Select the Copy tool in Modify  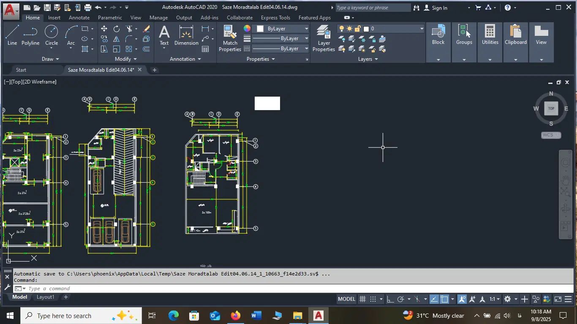click(x=104, y=39)
